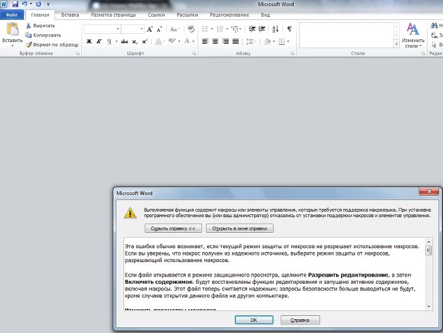The image size is (443, 333).
Task: Open the Буфер обмена dialog launcher
Action: [78, 53]
